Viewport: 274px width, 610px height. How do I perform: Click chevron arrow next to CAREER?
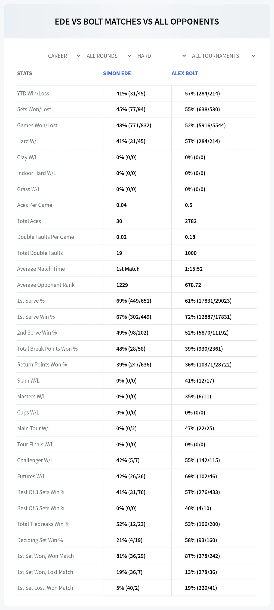click(79, 56)
